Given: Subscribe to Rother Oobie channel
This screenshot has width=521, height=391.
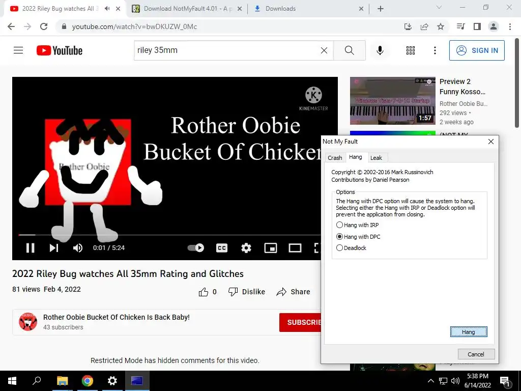Looking at the screenshot, I should coord(300,322).
